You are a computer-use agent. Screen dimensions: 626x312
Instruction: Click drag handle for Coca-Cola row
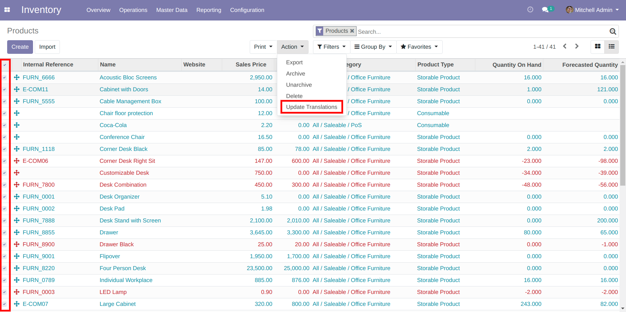click(x=17, y=125)
